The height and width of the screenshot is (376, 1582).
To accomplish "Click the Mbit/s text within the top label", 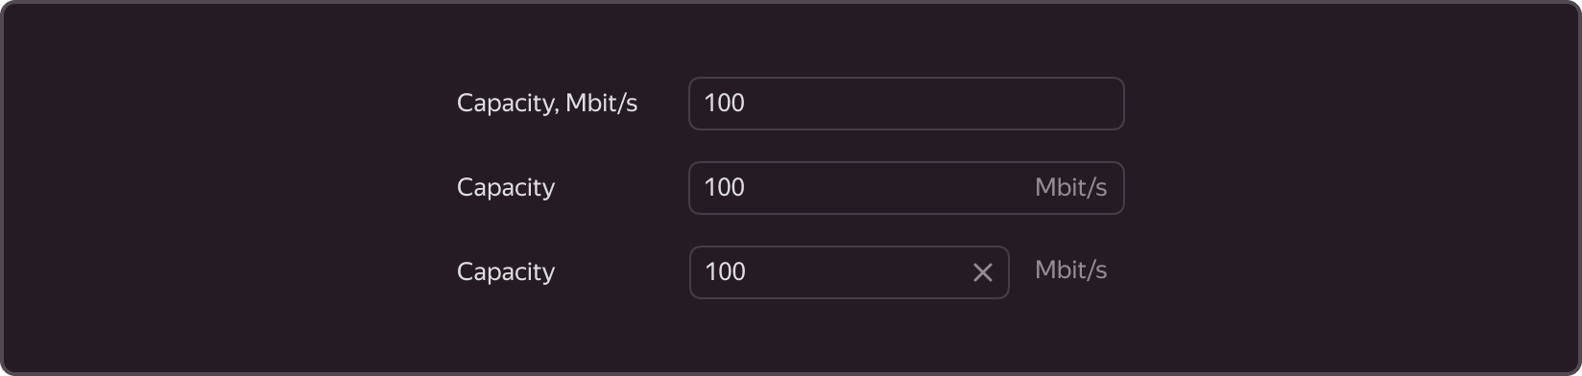I will point(602,104).
